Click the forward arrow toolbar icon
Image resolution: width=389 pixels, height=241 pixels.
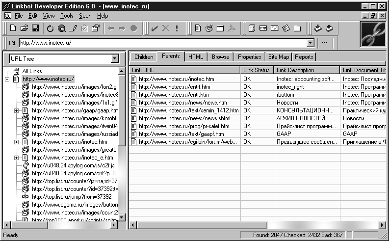click(122, 28)
